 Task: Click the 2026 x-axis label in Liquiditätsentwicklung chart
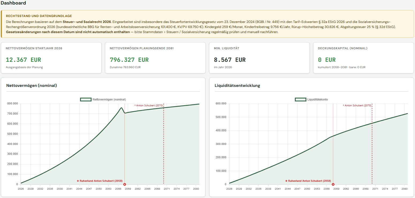click(229, 189)
